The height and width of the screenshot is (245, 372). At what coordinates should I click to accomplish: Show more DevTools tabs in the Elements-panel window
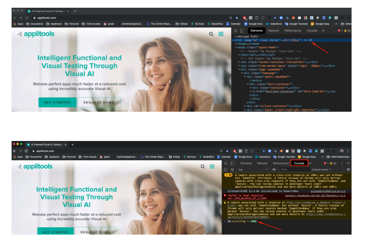pyautogui.click(x=323, y=30)
